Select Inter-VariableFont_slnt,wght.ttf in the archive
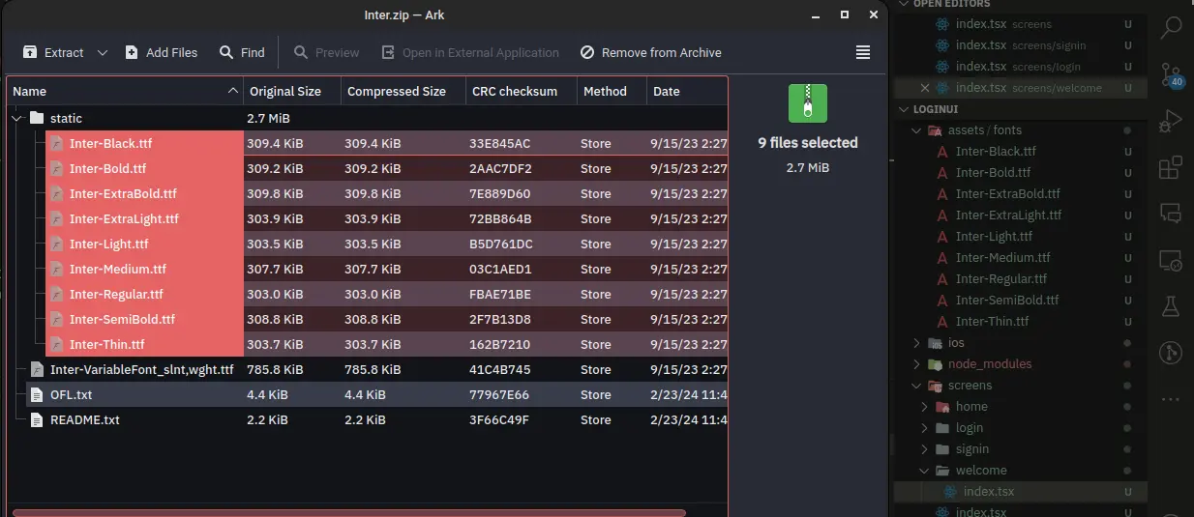The width and height of the screenshot is (1194, 517). coord(141,369)
